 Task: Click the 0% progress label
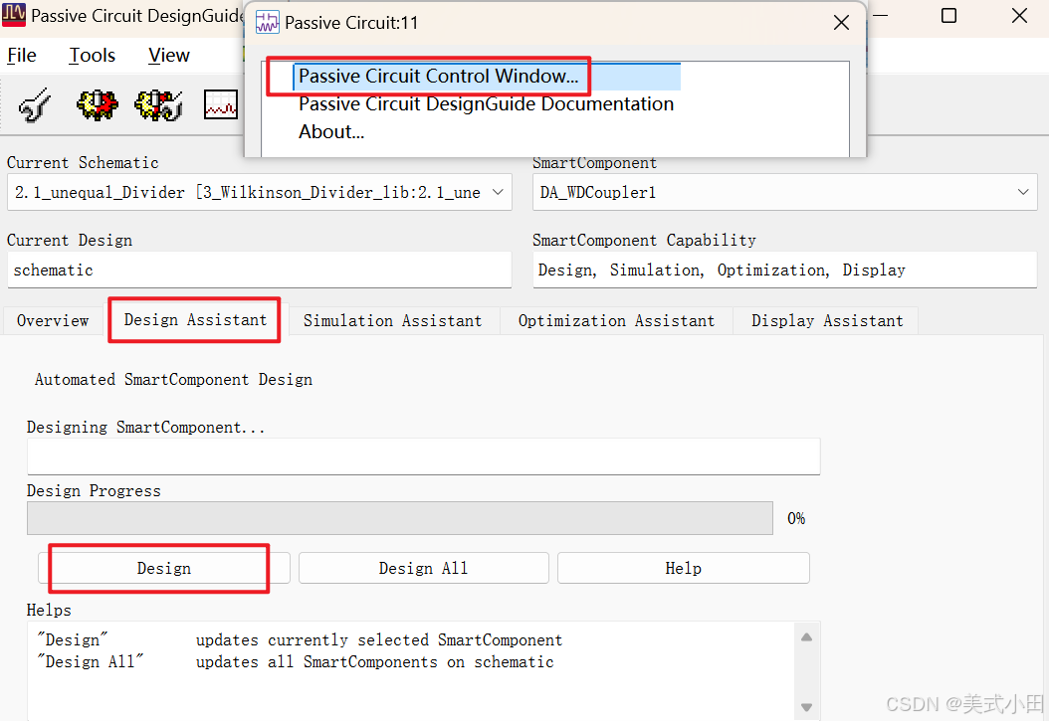(x=796, y=518)
